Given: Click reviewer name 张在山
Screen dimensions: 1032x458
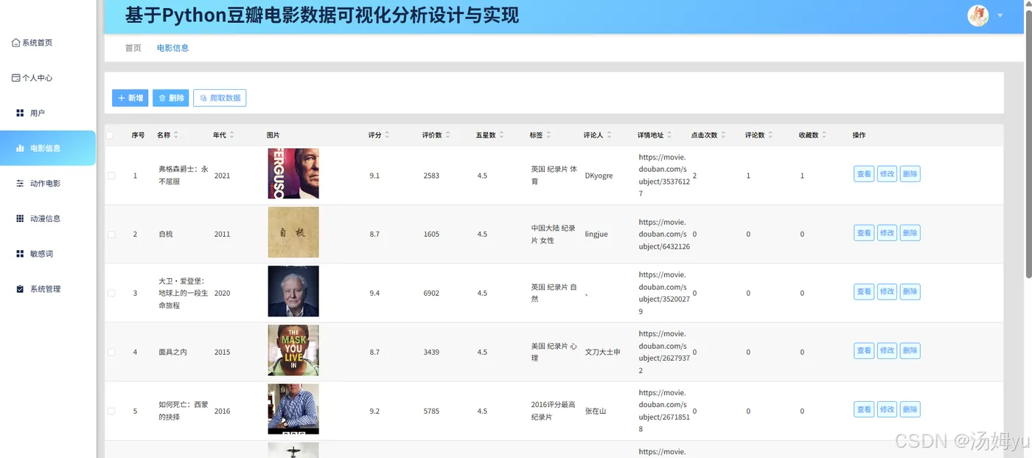Looking at the screenshot, I should tap(595, 411).
